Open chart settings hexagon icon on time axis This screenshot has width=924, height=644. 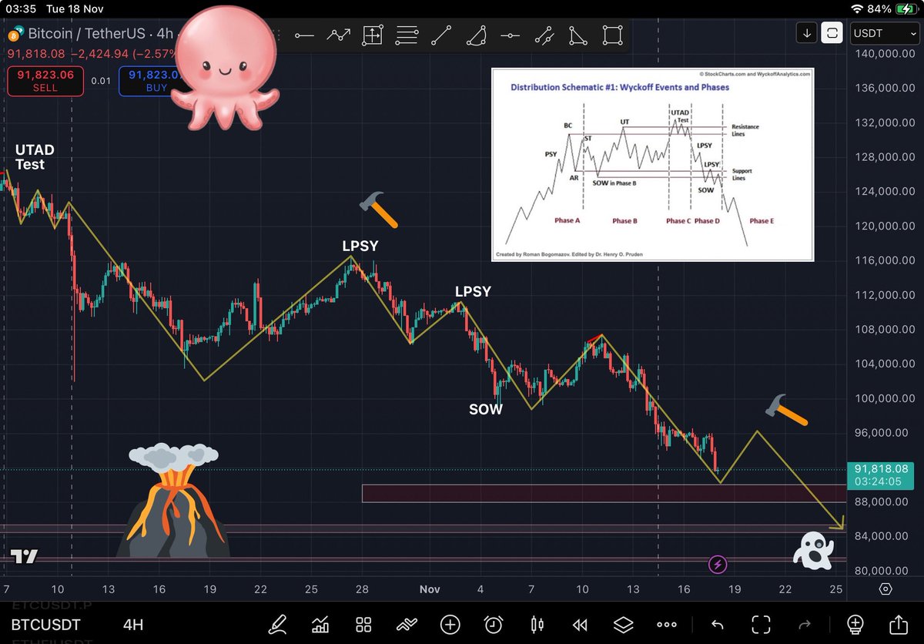tap(885, 589)
